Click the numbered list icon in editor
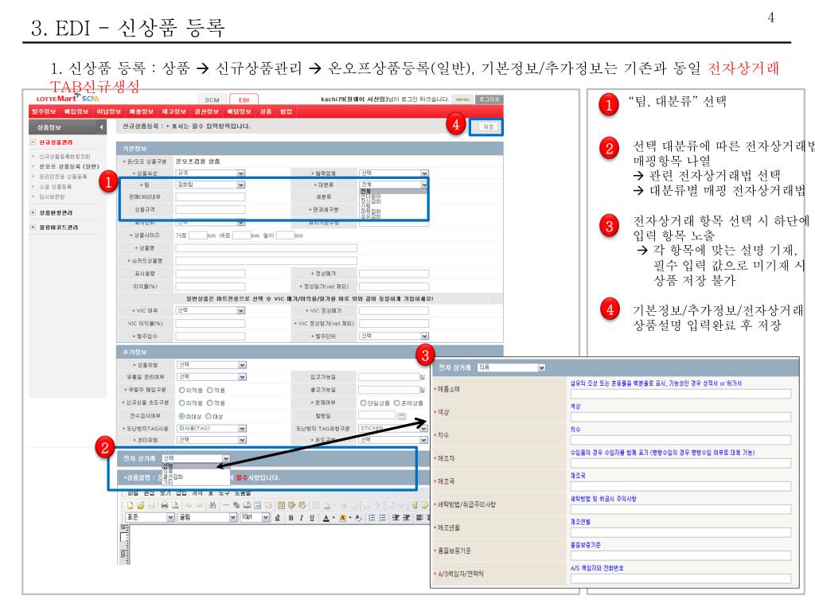Image resolution: width=815 pixels, height=611 pixels. 372,518
